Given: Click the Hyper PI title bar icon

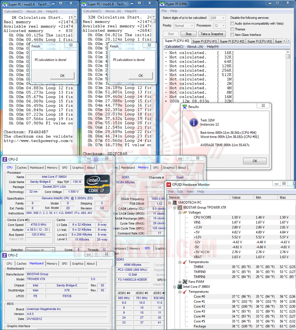Looking at the screenshot, I should click(x=162, y=4).
